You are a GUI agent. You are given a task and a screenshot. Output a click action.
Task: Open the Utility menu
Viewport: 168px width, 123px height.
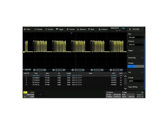pos(27,29)
